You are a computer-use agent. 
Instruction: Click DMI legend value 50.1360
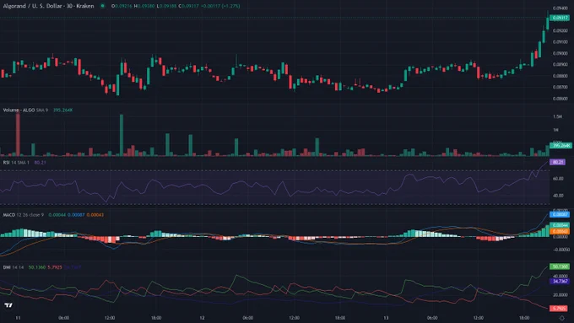(x=37, y=267)
